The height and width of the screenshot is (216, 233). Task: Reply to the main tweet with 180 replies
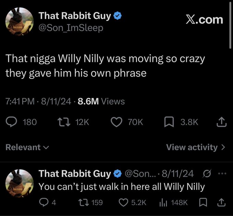tap(12, 122)
